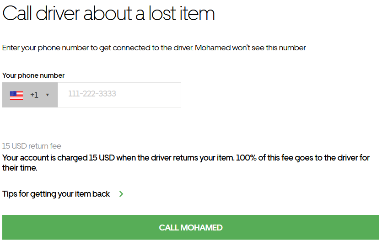Click the words 'lost item' in heading
Screen dimensions: 382x241
[x=182, y=13]
